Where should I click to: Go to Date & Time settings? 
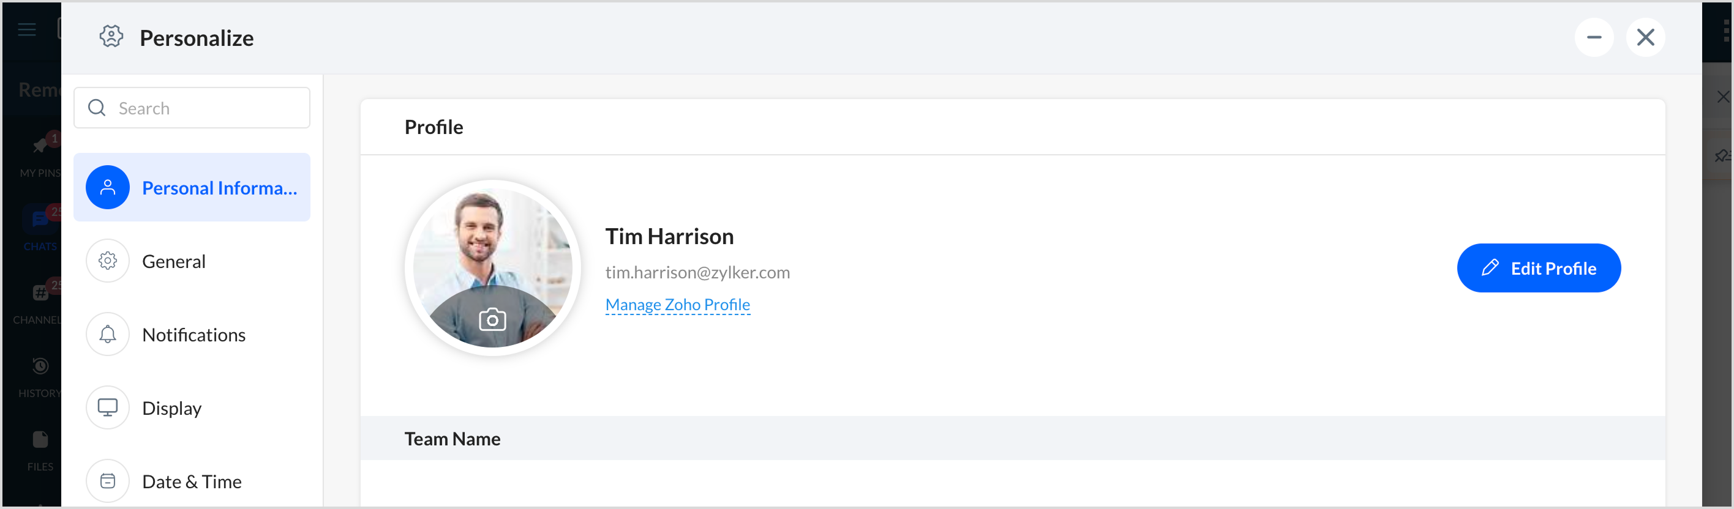point(192,481)
